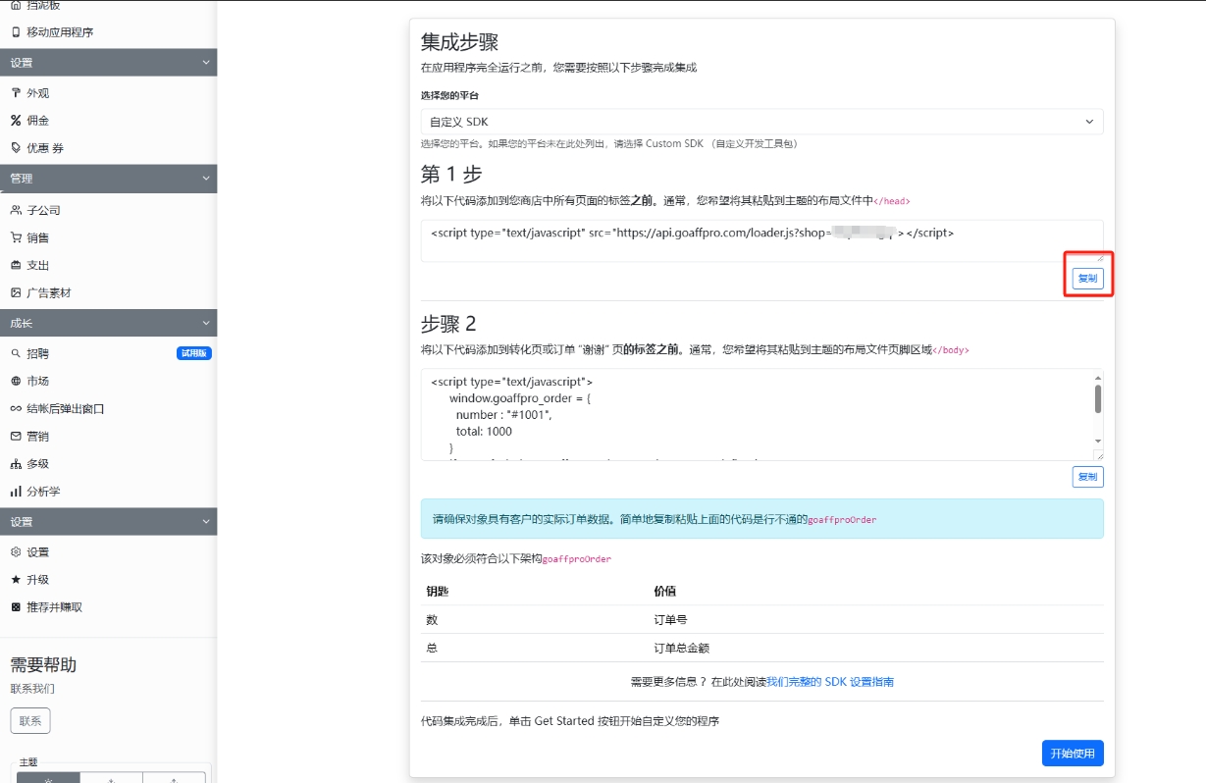This screenshot has width=1206, height=783.
Task: Click the hierarchy icon for 多级
Action: tap(16, 464)
